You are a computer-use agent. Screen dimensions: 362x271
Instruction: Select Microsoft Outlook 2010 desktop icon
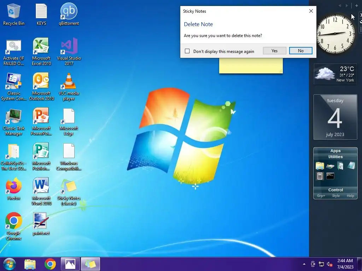[x=41, y=87]
